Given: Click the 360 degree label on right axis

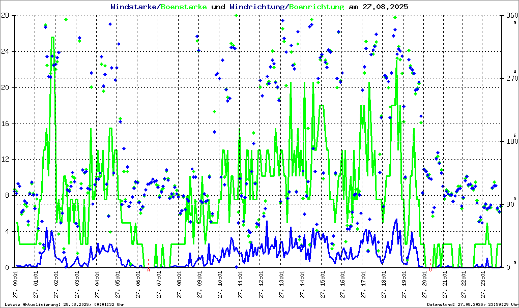Looking at the screenshot, I should pyautogui.click(x=510, y=16).
